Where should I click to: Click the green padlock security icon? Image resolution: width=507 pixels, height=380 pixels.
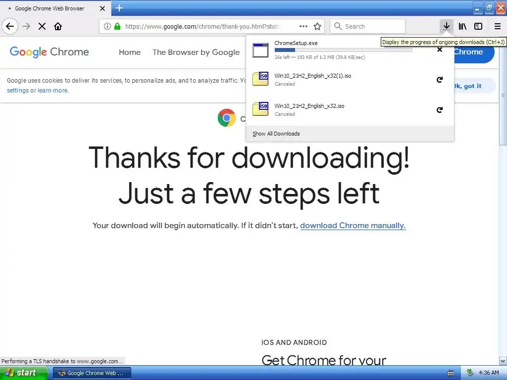coord(118,26)
